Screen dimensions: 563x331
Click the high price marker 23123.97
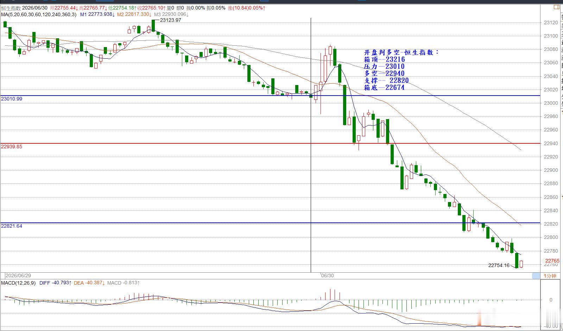(x=171, y=20)
